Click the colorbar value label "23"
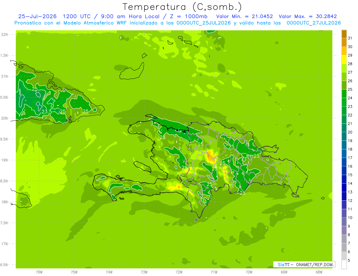 [x=350, y=107]
